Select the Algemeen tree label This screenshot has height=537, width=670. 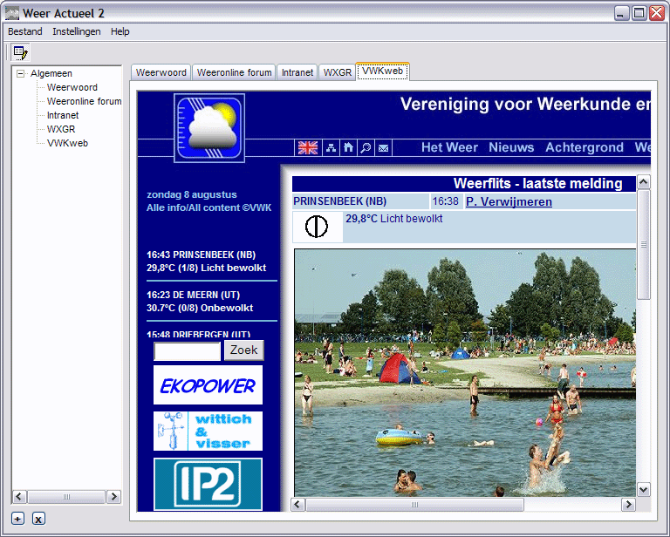pos(51,73)
